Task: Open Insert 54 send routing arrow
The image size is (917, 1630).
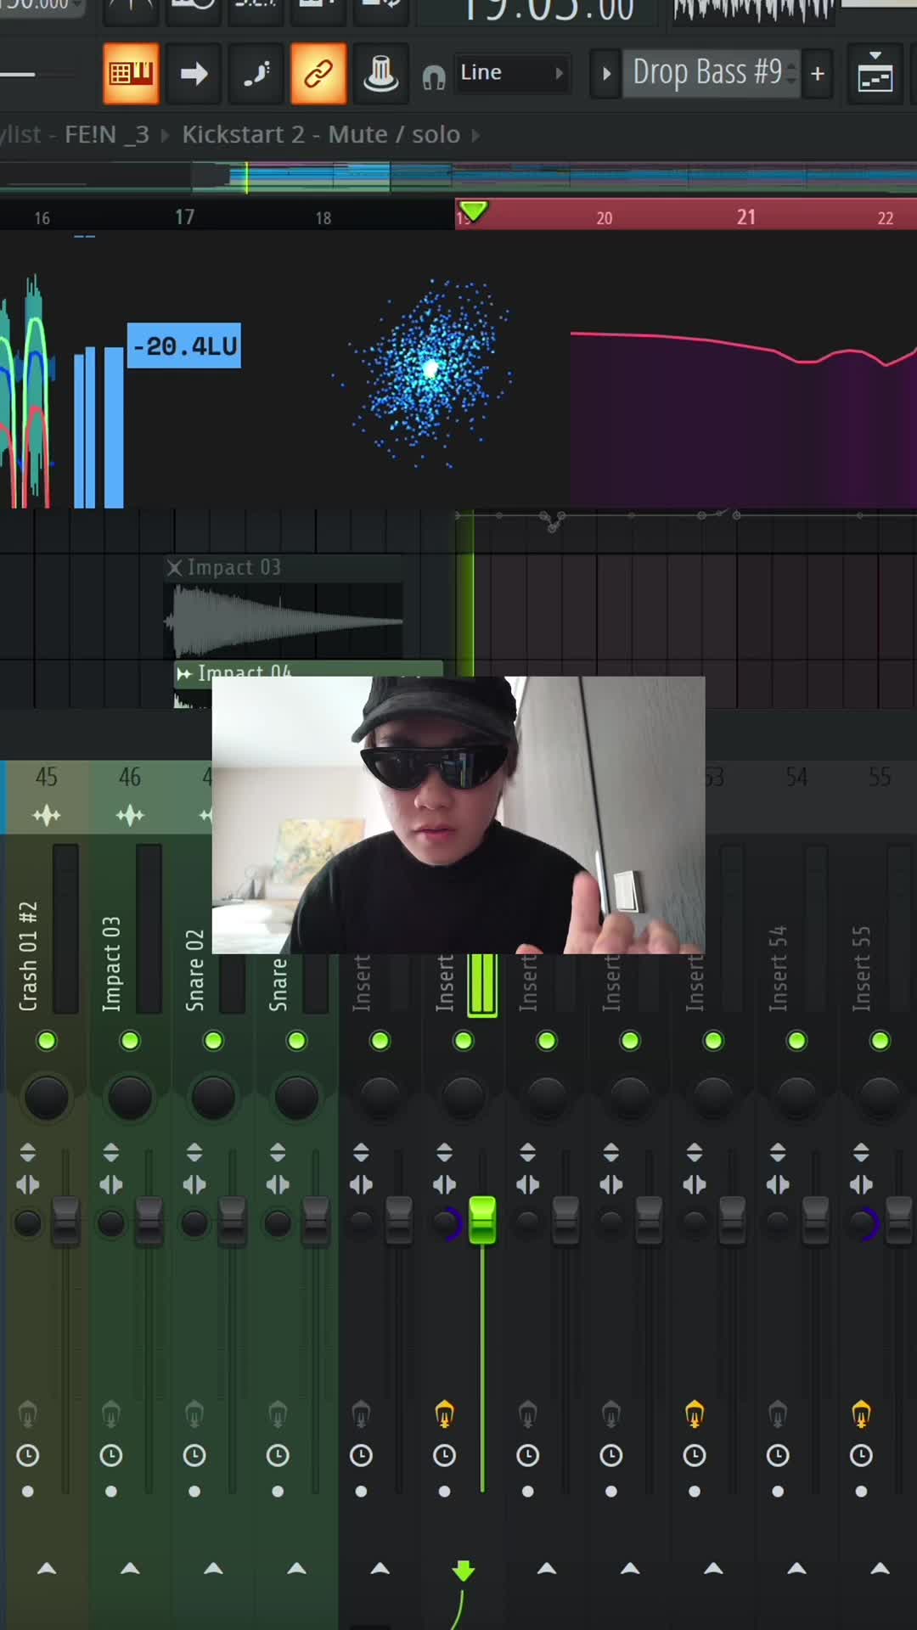Action: (796, 1568)
